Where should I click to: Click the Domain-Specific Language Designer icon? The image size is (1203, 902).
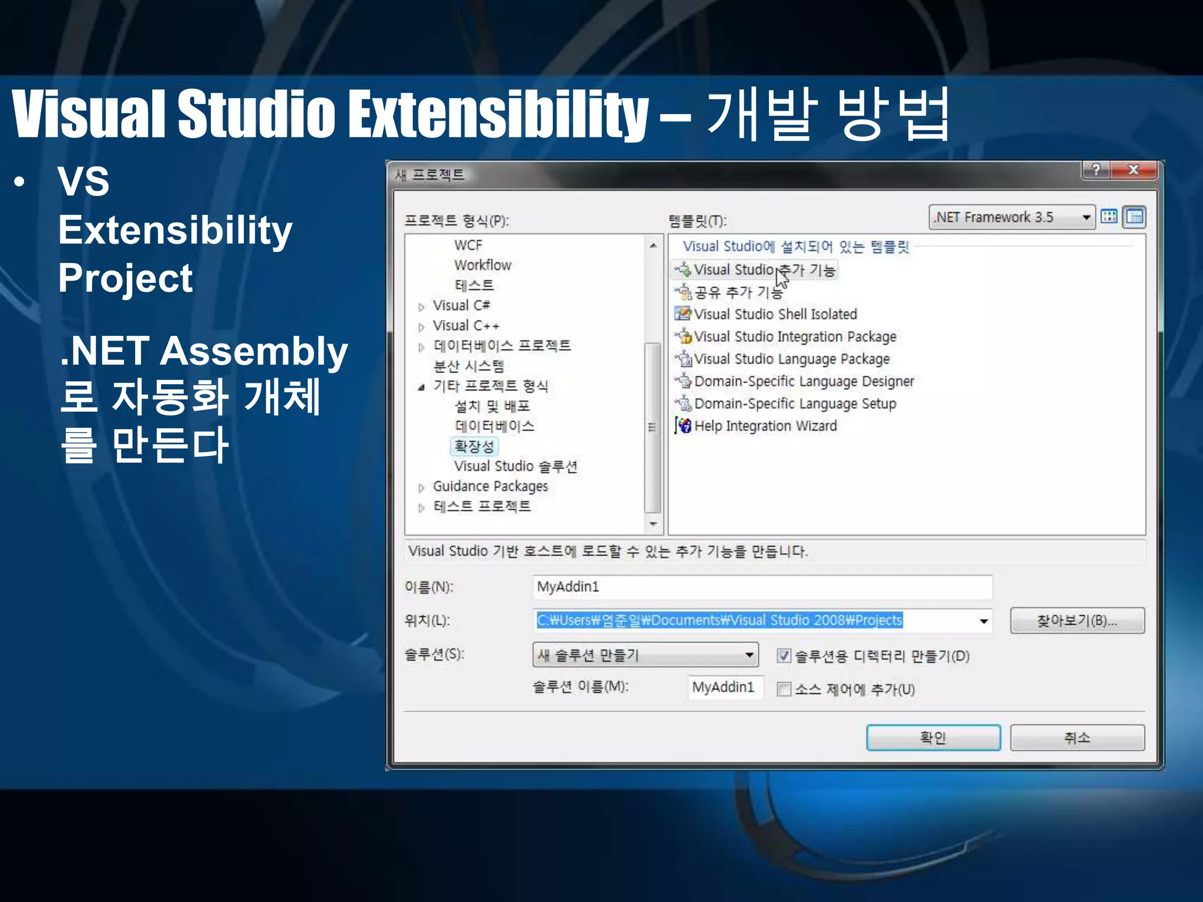click(x=683, y=381)
